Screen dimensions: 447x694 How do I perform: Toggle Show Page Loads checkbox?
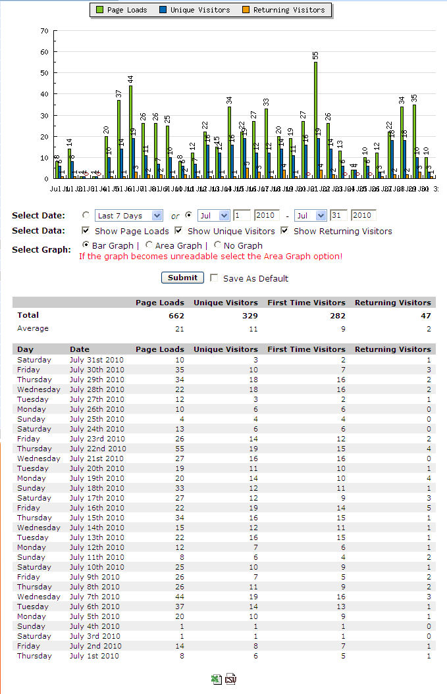(x=86, y=231)
